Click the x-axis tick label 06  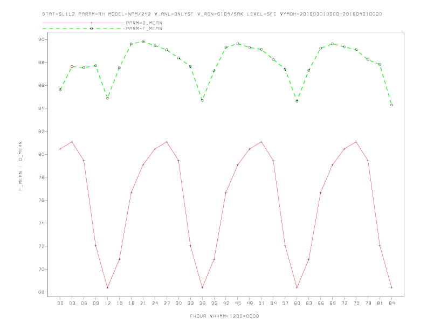click(84, 303)
